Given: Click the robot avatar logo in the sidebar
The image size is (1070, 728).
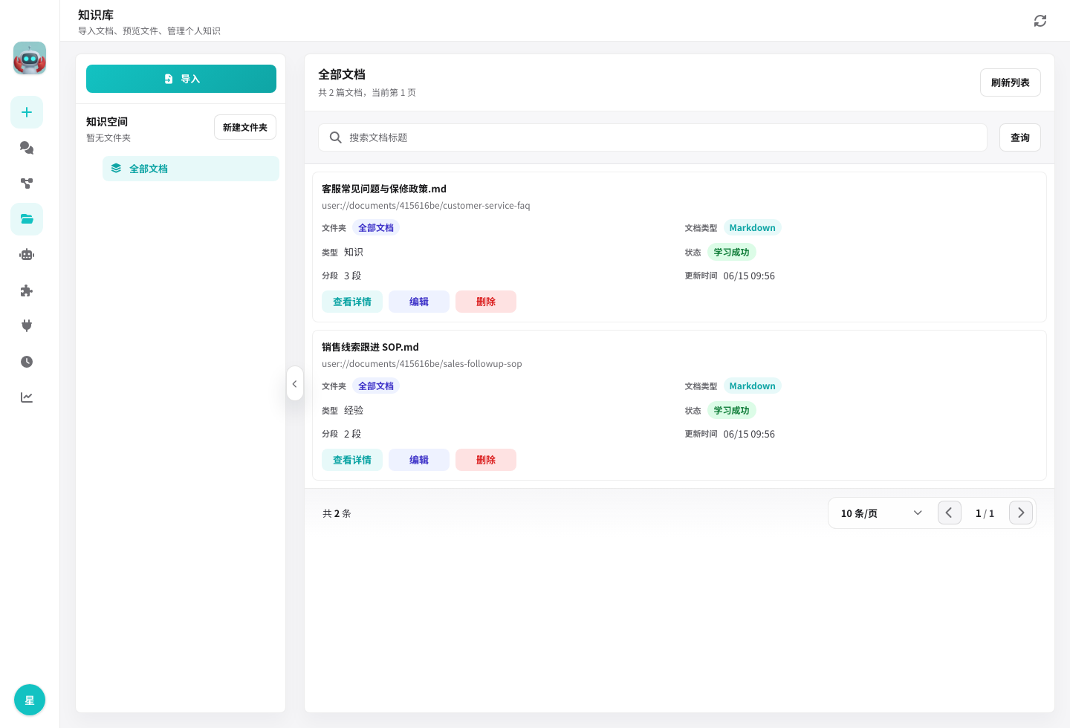Looking at the screenshot, I should (x=30, y=58).
